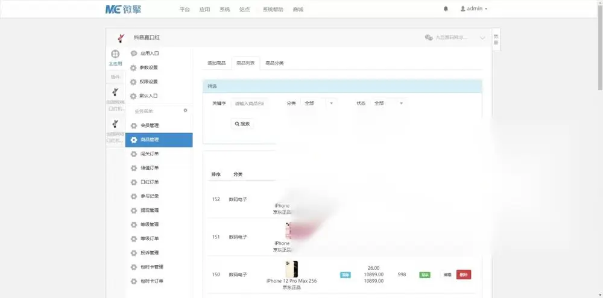Screen dimensions: 603x298
Task: Open the 分类 dropdown
Action: pyautogui.click(x=319, y=104)
